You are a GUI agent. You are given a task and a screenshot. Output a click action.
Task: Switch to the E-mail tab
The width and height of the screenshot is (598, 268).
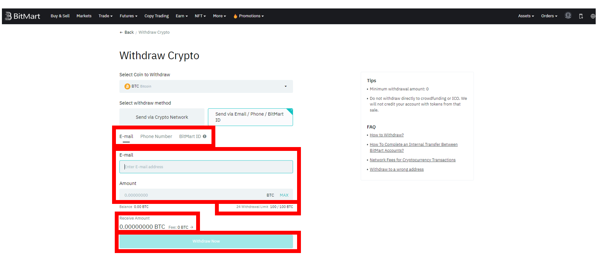click(x=126, y=136)
